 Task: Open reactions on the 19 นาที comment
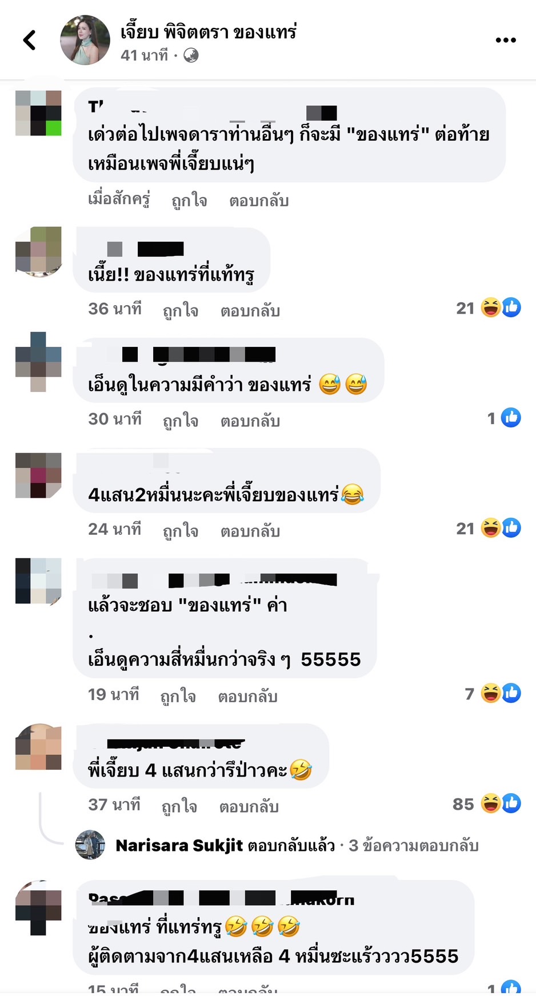tap(493, 694)
